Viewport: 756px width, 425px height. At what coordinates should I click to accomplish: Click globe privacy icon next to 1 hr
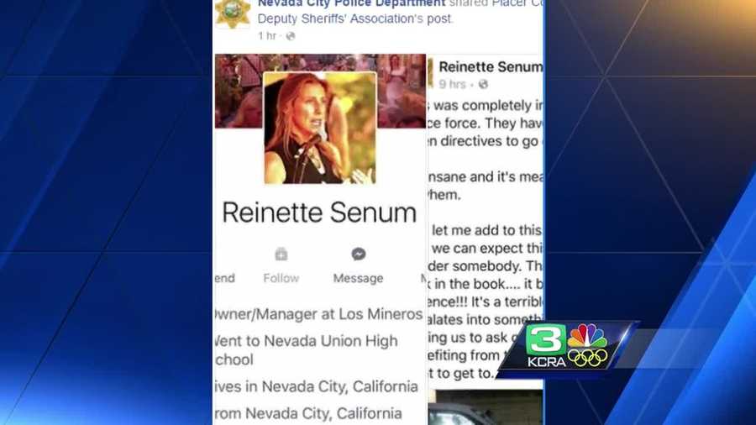[291, 36]
